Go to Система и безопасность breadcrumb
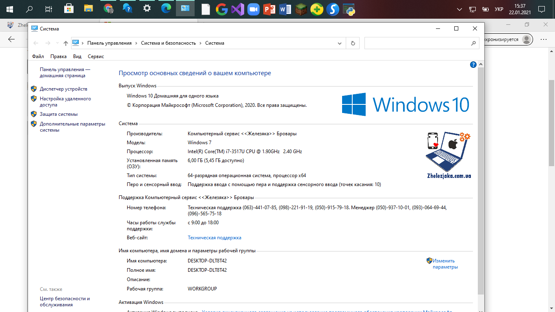 pyautogui.click(x=168, y=43)
